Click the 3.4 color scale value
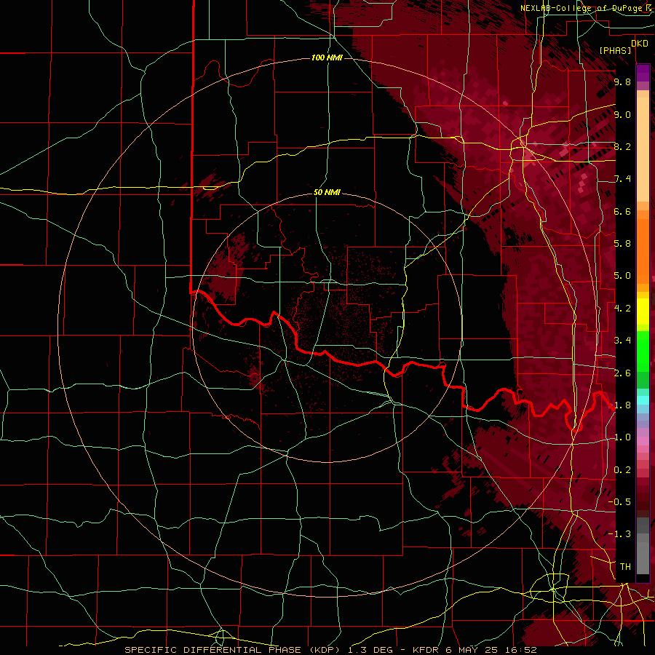655x655 pixels. point(622,341)
